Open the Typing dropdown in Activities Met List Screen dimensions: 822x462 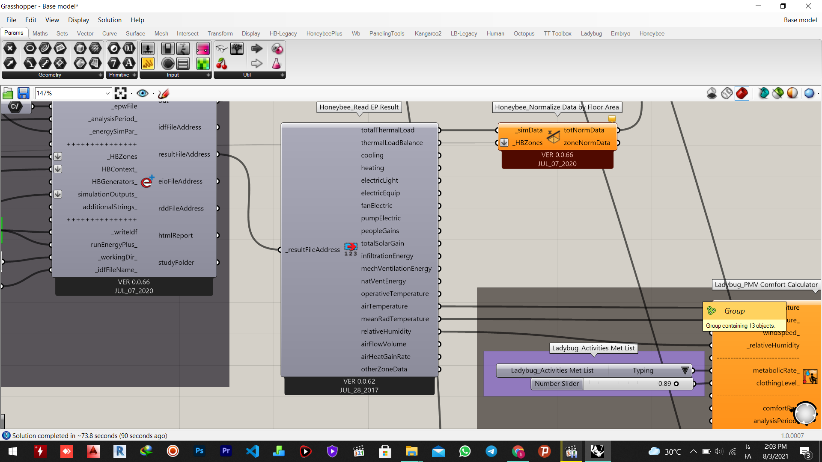click(685, 370)
